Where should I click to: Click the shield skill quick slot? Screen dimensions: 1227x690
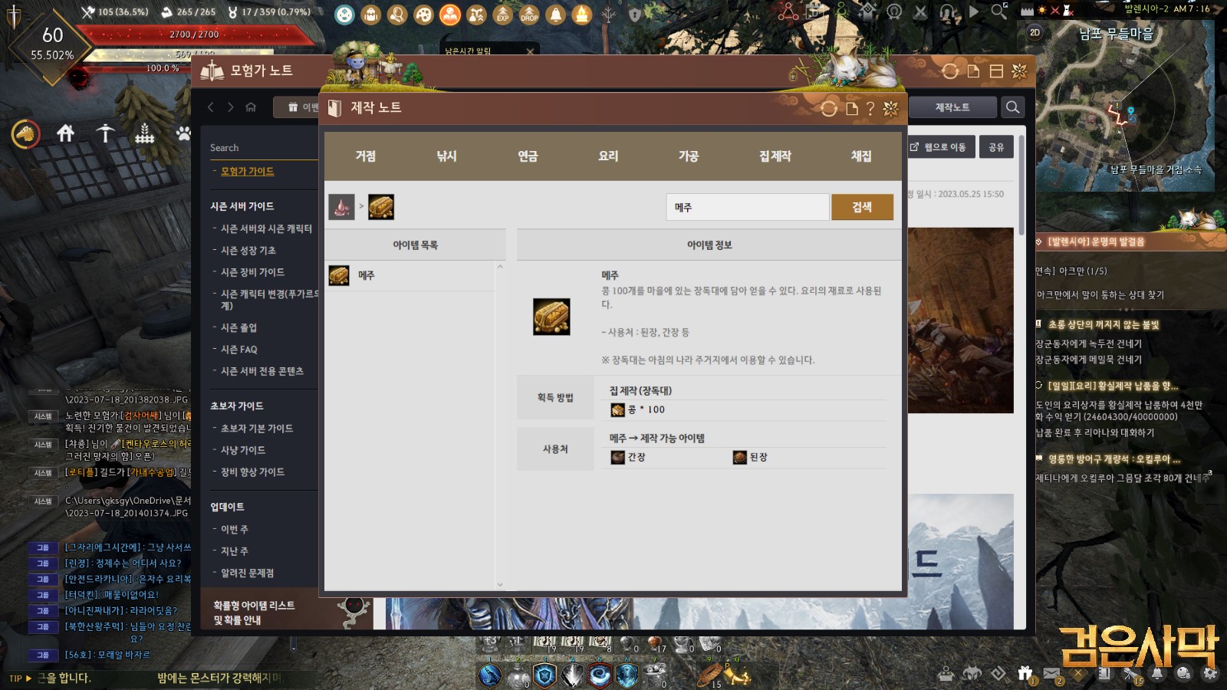point(545,675)
